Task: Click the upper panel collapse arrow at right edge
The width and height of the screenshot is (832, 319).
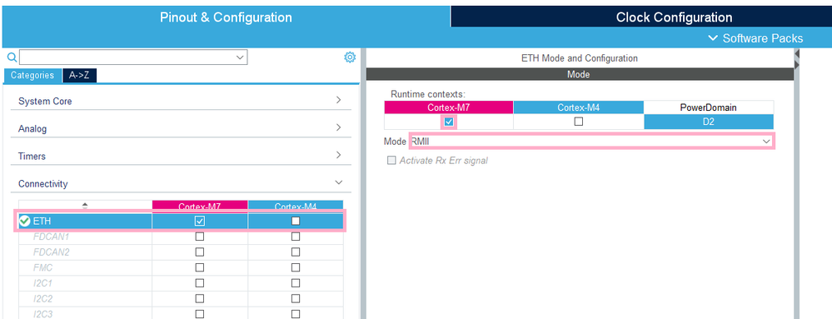Action: pyautogui.click(x=797, y=53)
